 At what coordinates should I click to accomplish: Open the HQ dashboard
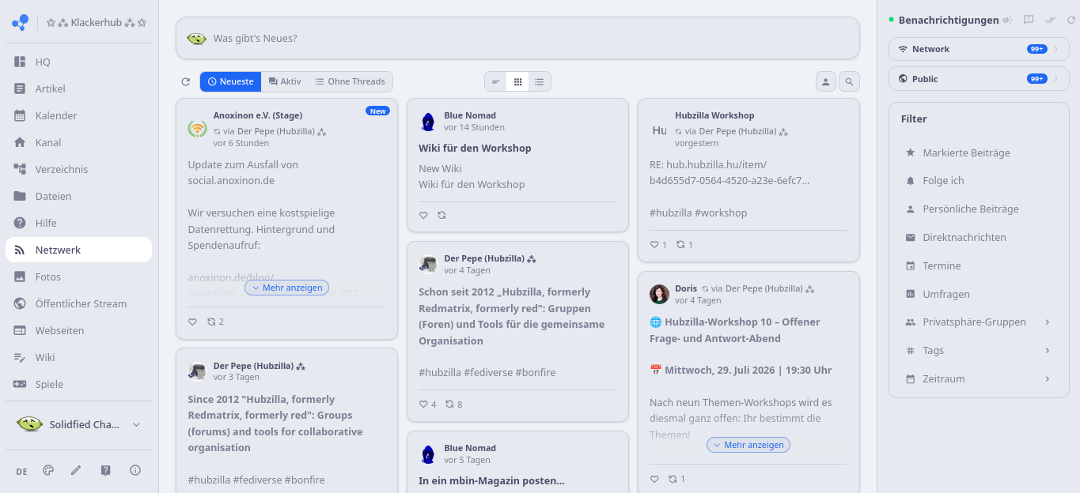pyautogui.click(x=78, y=62)
